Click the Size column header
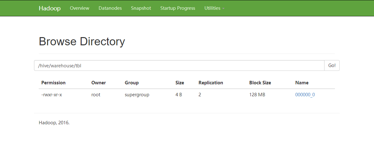Image resolution: width=374 pixels, height=157 pixels. coord(180,83)
